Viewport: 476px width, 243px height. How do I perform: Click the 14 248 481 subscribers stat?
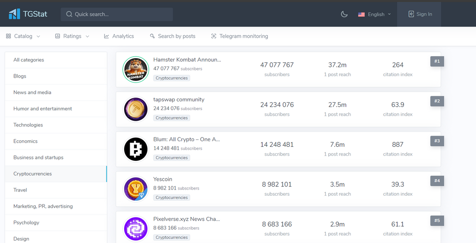point(277,144)
